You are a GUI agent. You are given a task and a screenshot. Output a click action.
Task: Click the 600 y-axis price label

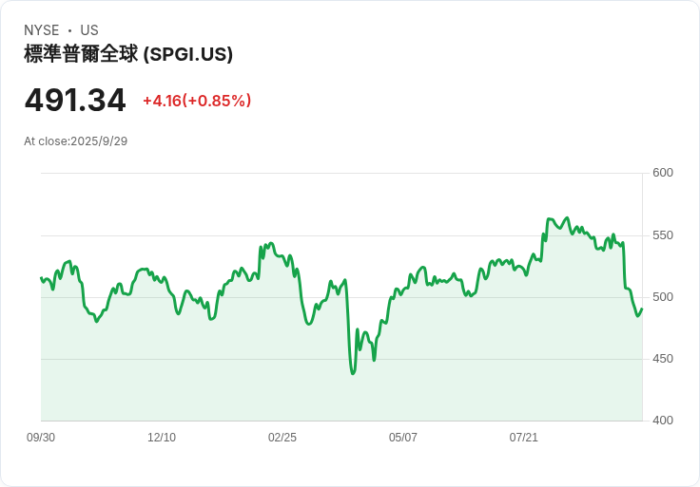tap(663, 173)
